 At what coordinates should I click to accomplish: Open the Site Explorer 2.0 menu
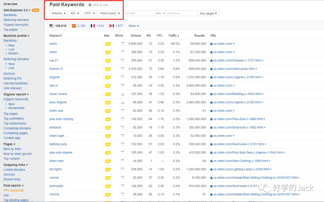[x=17, y=10]
